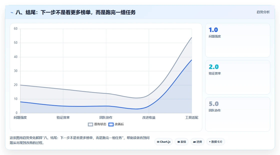Image resolution: width=280 pixels, height=155 pixels.
Task: Click the y-axis value 60
Action: point(16,29)
